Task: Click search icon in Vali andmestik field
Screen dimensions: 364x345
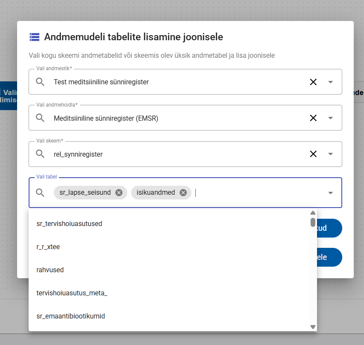Action: [x=40, y=82]
